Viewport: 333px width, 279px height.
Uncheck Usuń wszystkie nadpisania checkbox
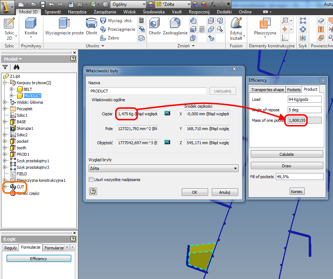pyautogui.click(x=91, y=179)
